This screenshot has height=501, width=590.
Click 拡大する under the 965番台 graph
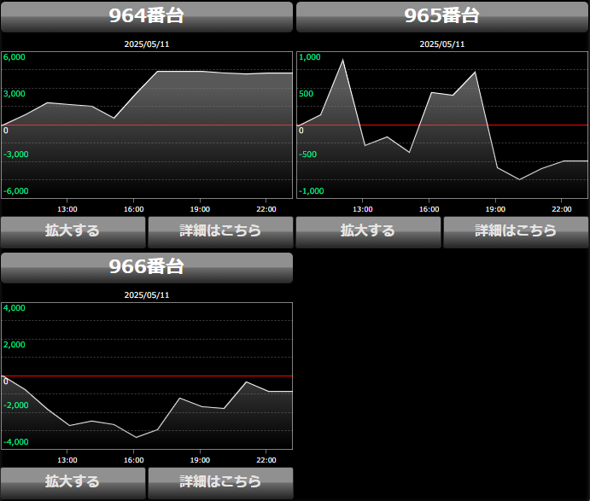368,232
